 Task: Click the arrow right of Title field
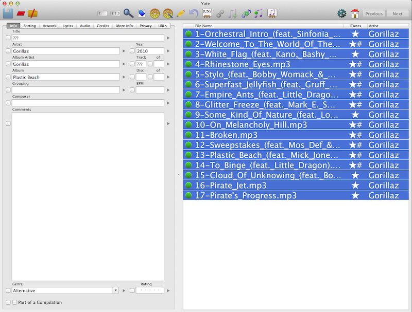168,38
